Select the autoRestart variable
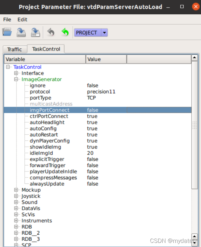The image size is (201, 247). [44, 135]
